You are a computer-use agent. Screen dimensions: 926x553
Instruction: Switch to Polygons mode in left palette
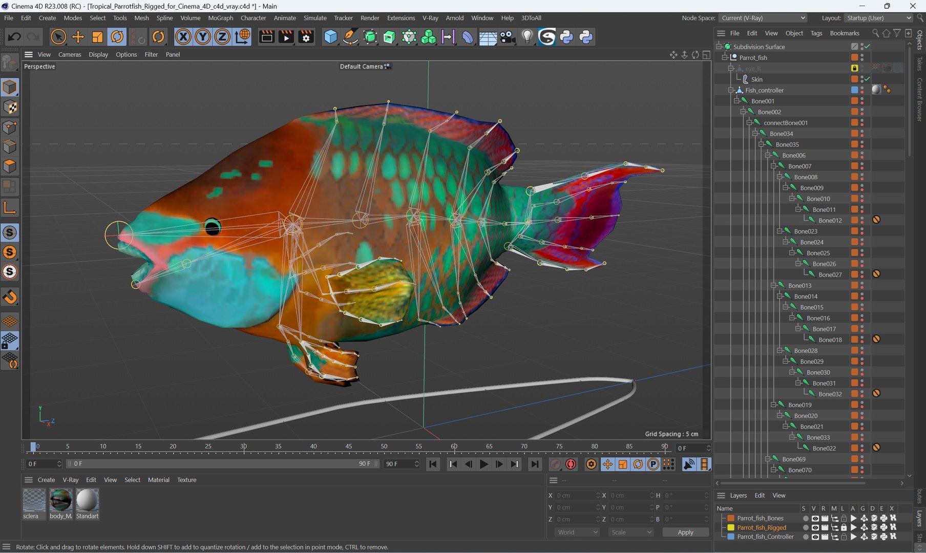[x=10, y=166]
